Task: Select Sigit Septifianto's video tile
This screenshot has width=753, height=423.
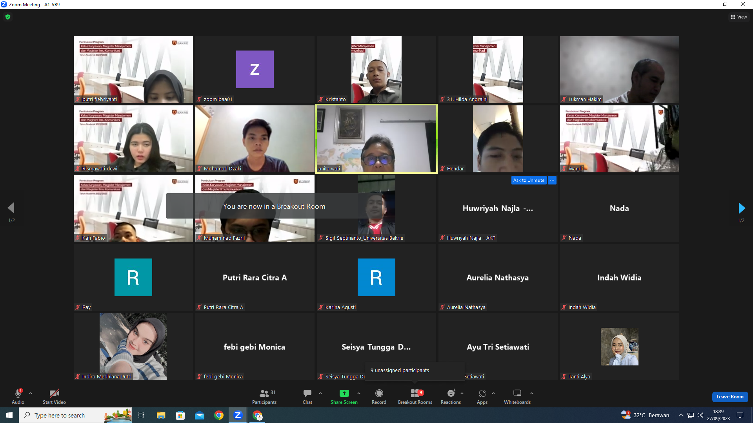Action: click(x=376, y=208)
